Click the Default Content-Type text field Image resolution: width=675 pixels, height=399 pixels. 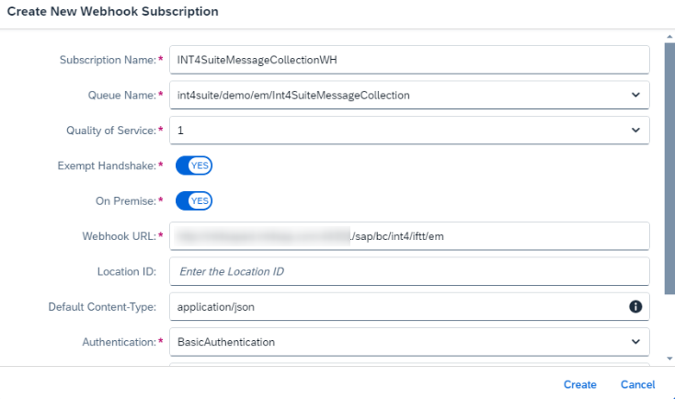[395, 306]
